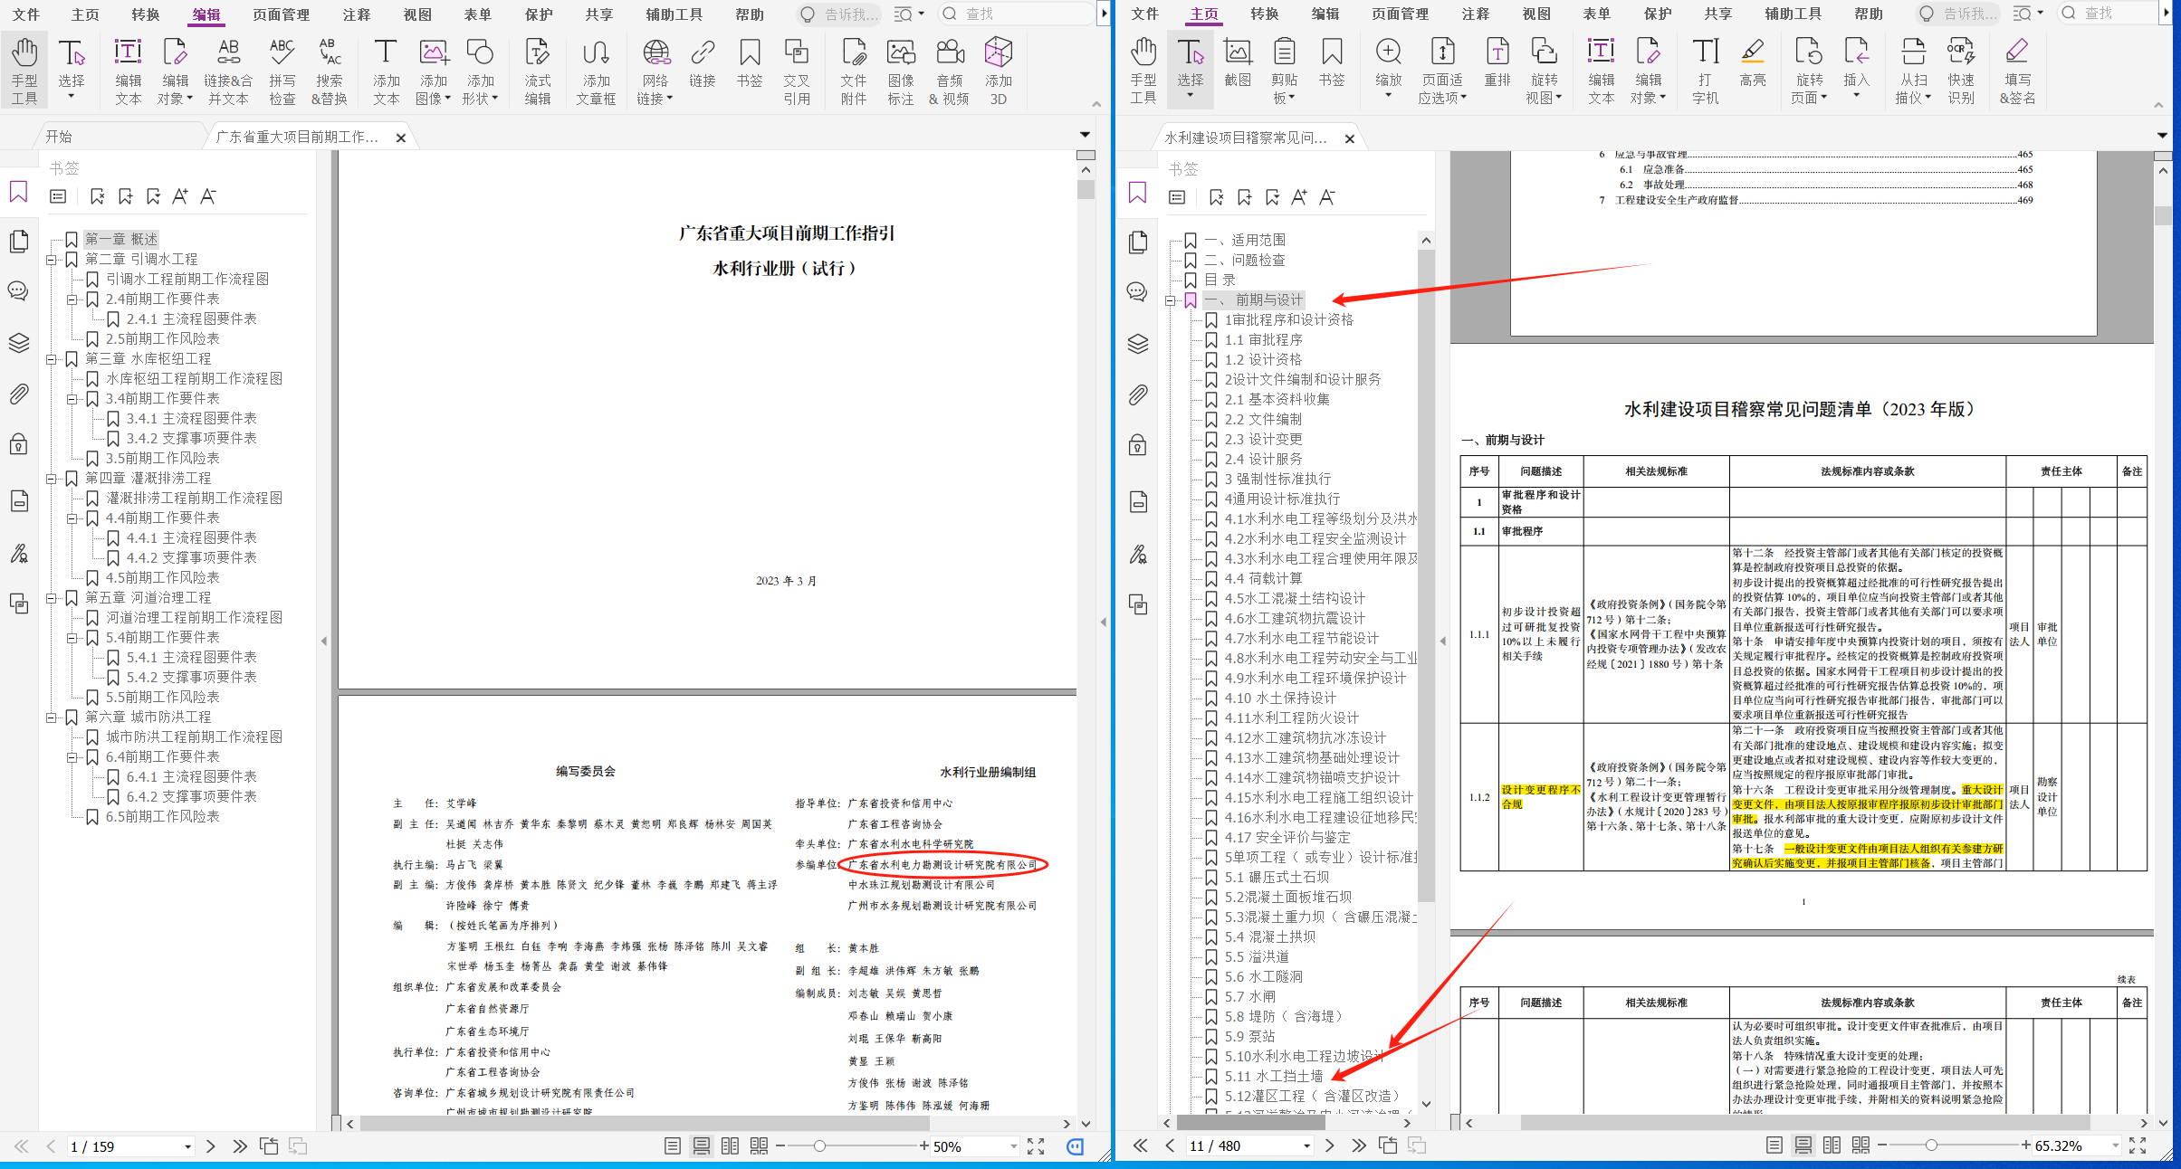
Task: Open bookmark 第四章 灌溉排涝工程
Action: pyautogui.click(x=148, y=478)
